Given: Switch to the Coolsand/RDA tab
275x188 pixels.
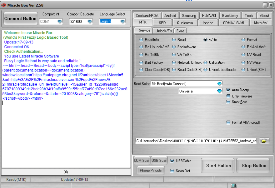Looking at the screenshot, I should 147,15.
